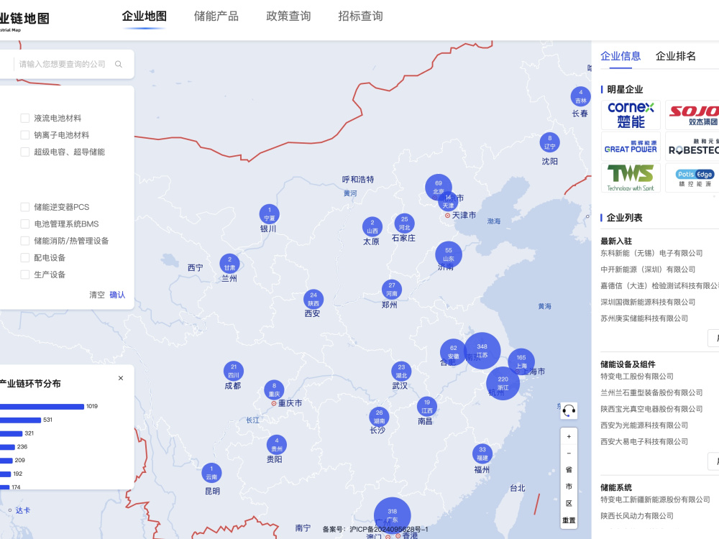Click 确认 to apply filters
719x539 pixels.
tap(117, 295)
